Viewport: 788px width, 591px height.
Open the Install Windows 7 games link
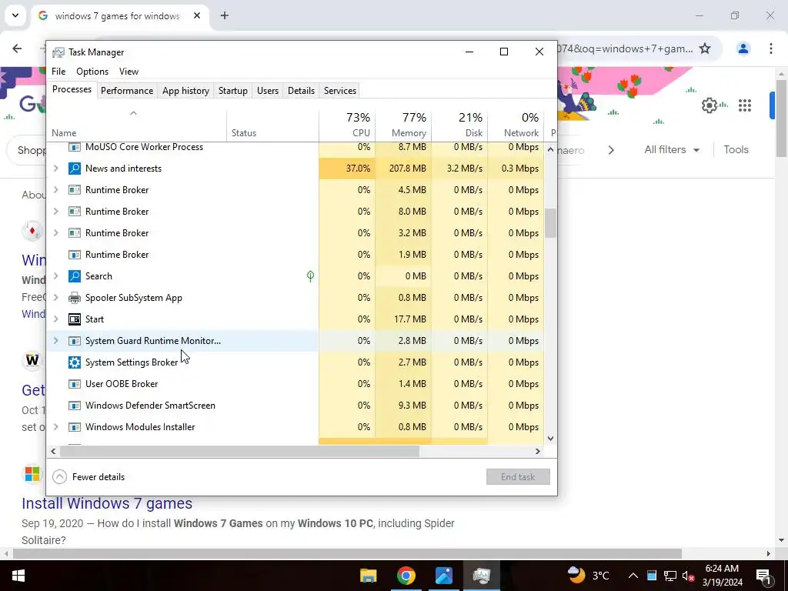[x=107, y=503]
